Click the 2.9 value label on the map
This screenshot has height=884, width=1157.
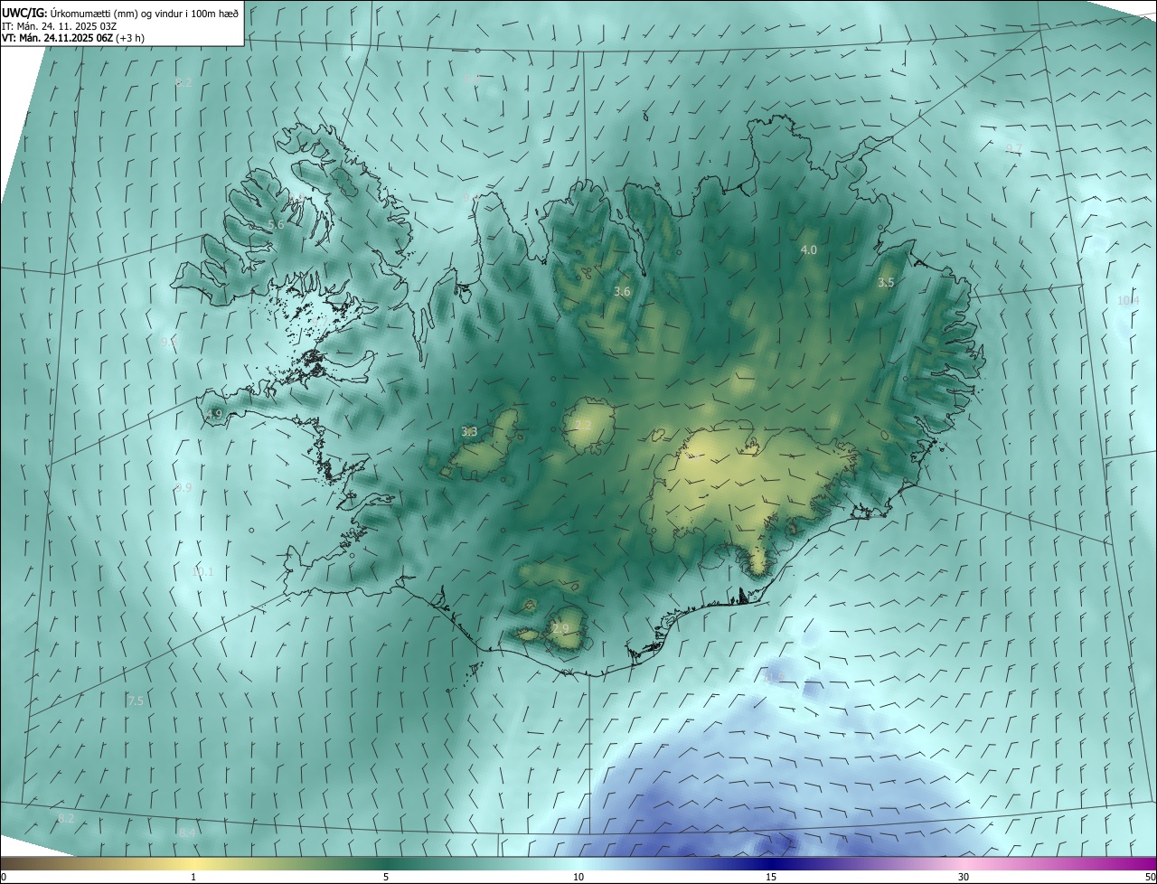[561, 628]
